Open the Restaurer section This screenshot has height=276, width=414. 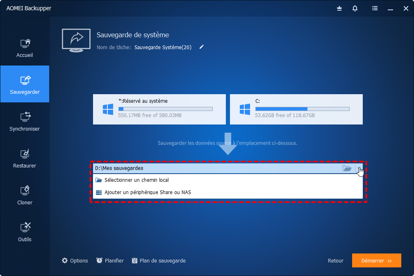tap(25, 158)
